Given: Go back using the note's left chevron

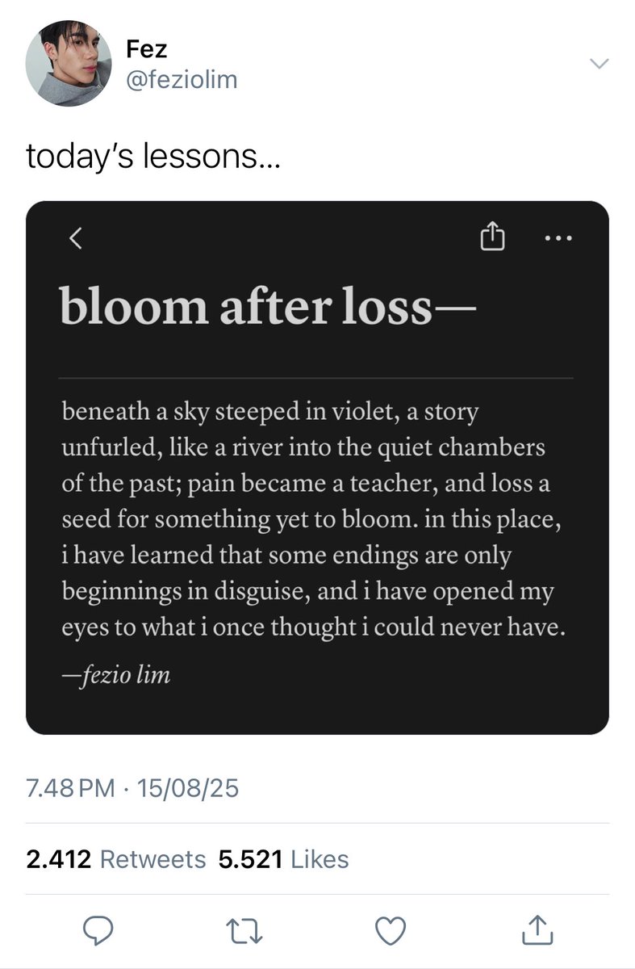Looking at the screenshot, I should point(75,237).
